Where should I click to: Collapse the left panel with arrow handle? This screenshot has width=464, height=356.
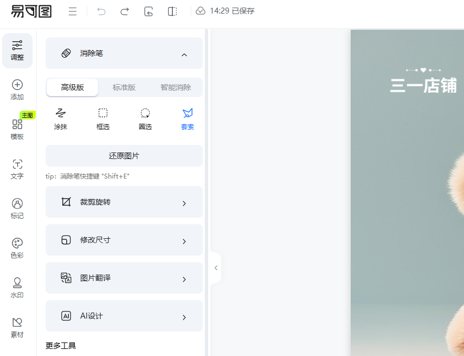tap(216, 268)
